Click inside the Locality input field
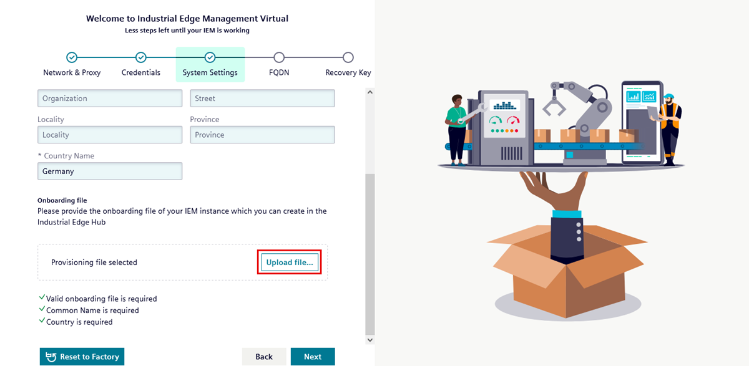This screenshot has height=366, width=749. click(x=110, y=135)
